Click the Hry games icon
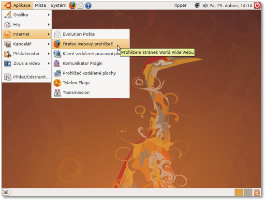Screen dimensions: 266x201 [x=8, y=25]
